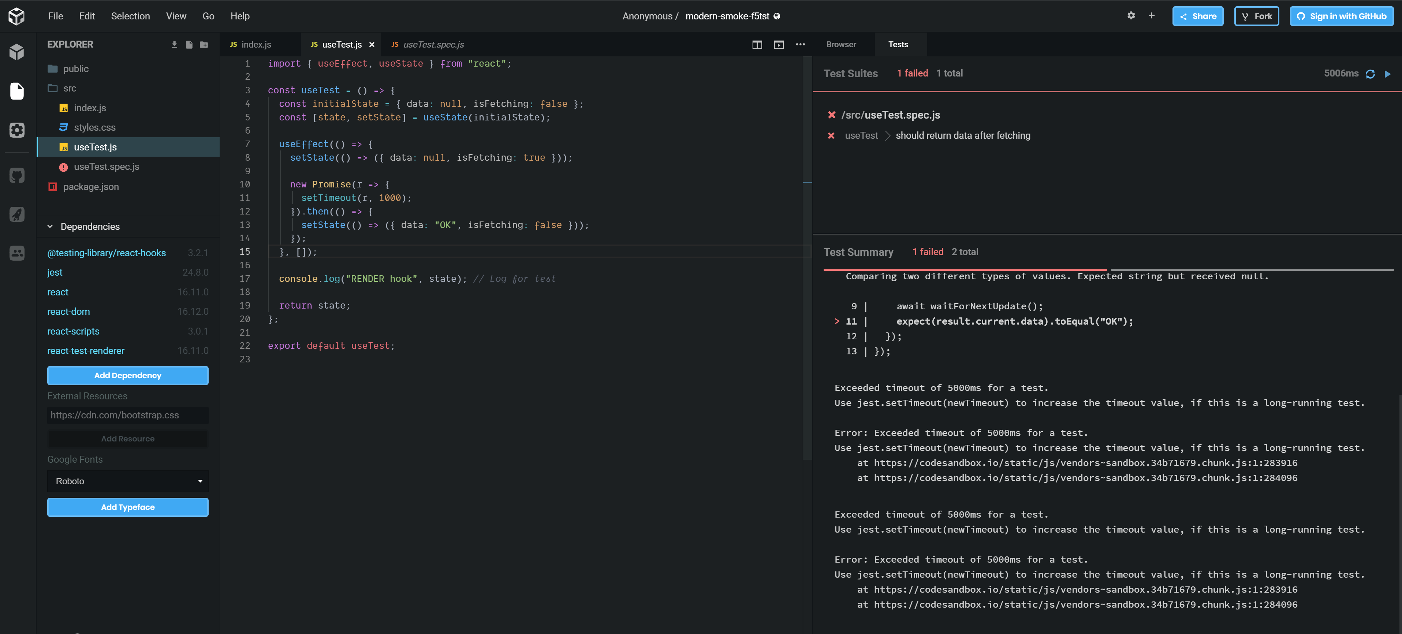
Task: Run tests using the play icon
Action: 1388,74
